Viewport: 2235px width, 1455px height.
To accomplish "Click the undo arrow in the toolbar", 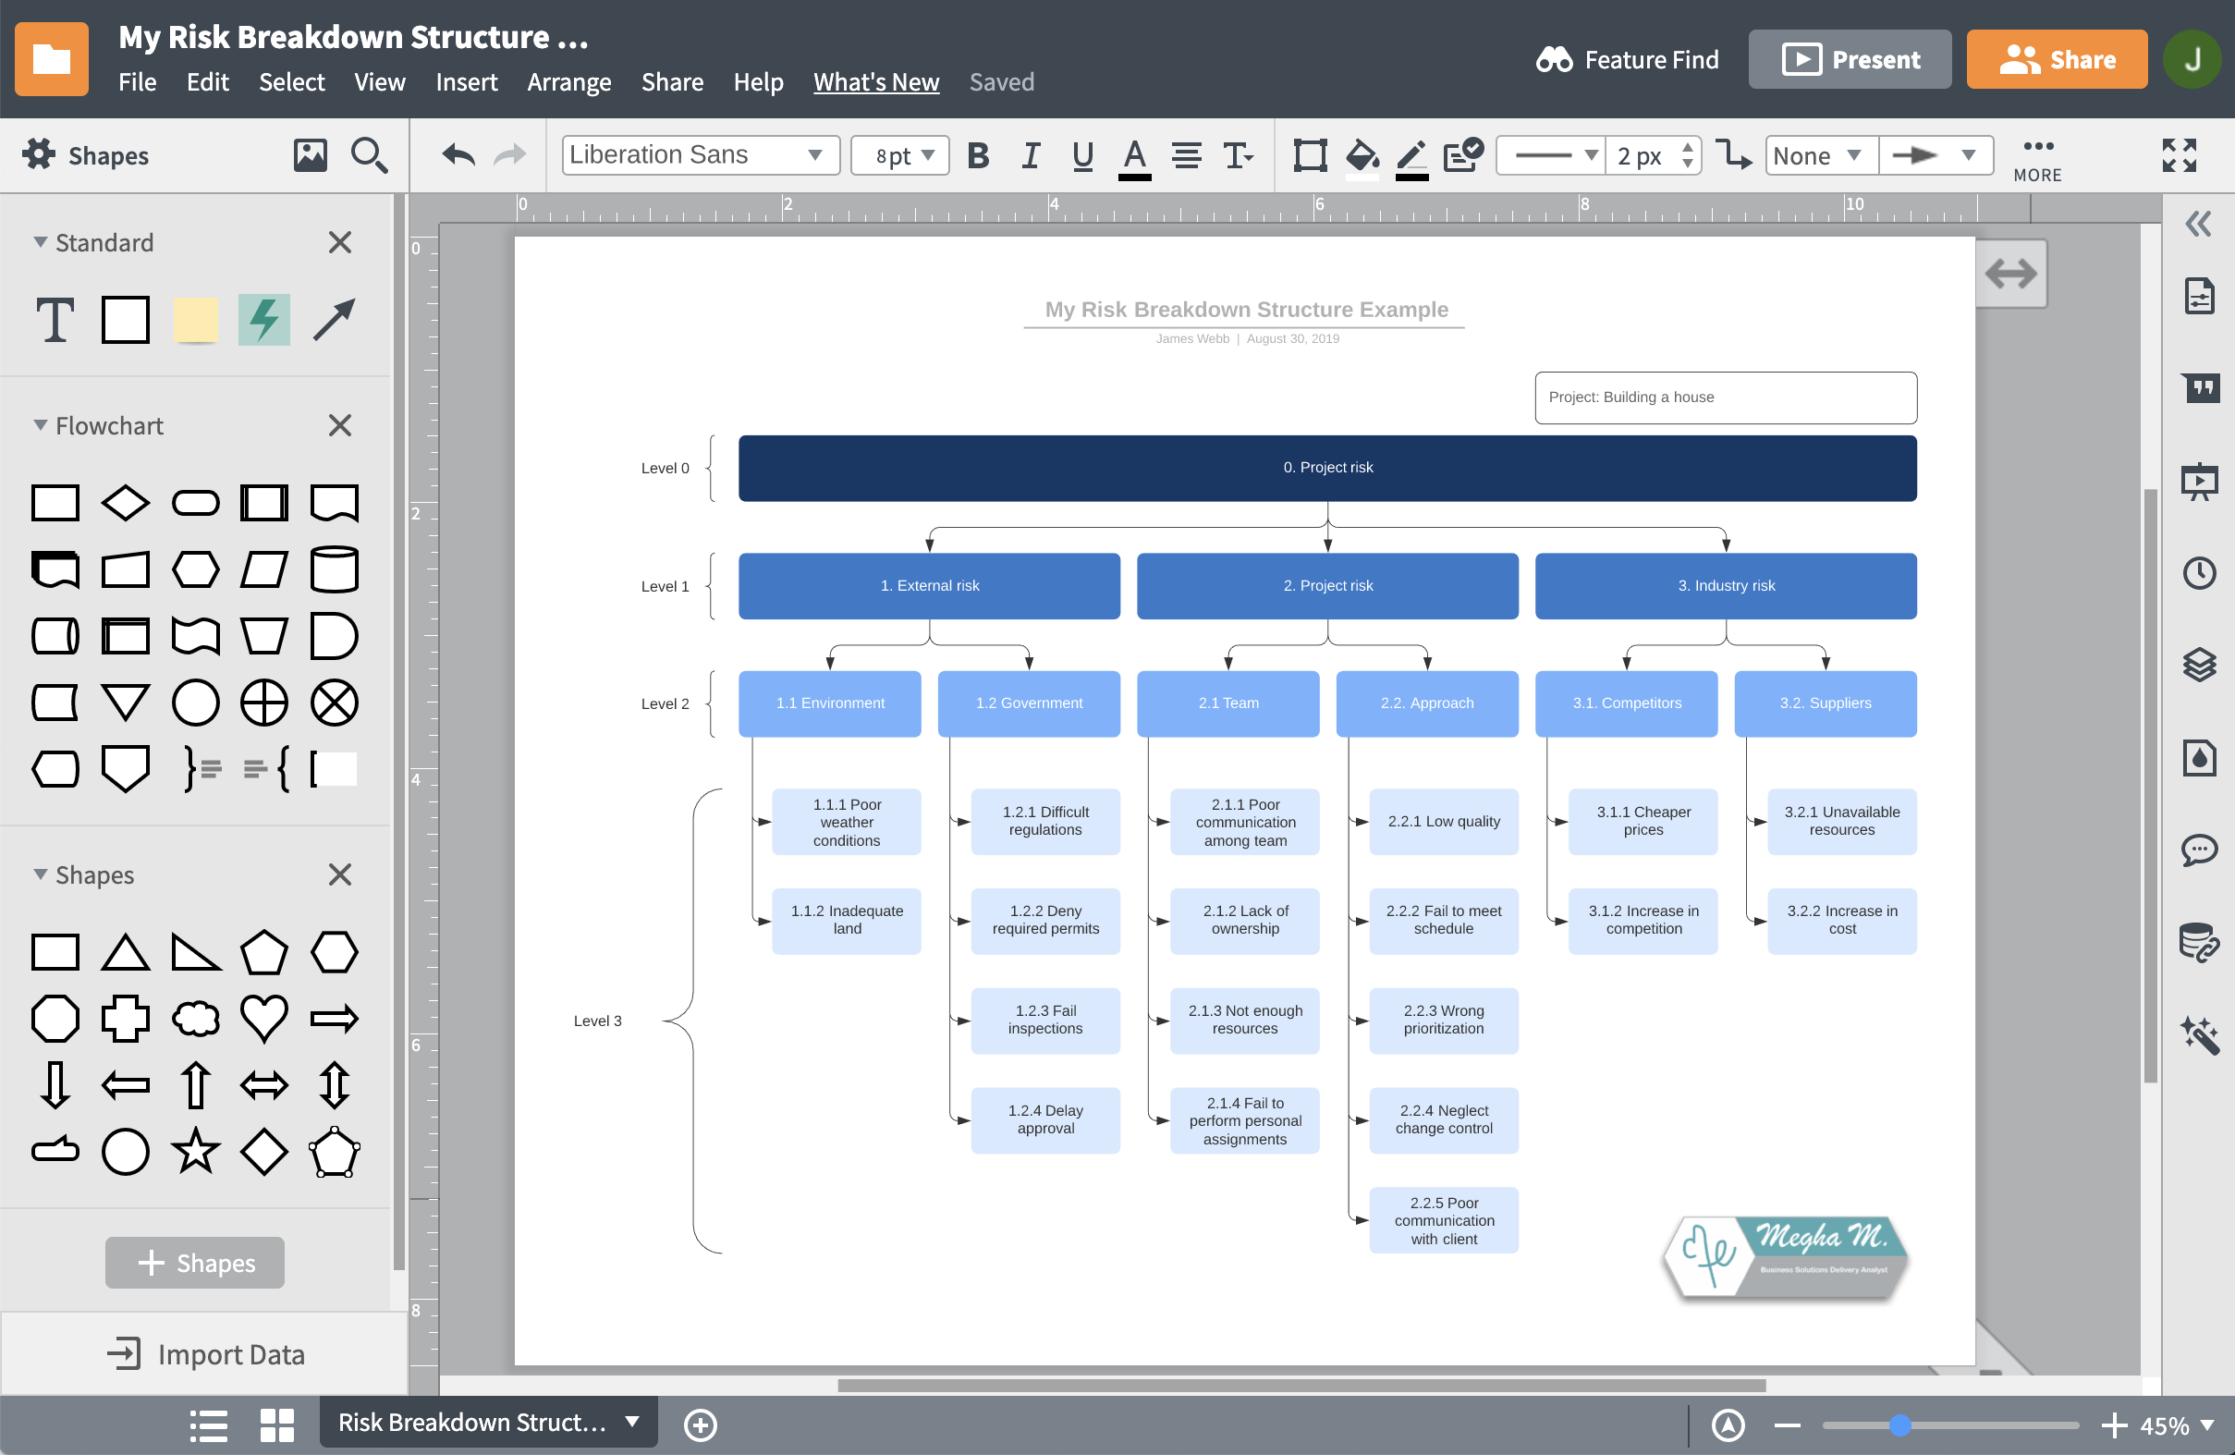I will (459, 155).
